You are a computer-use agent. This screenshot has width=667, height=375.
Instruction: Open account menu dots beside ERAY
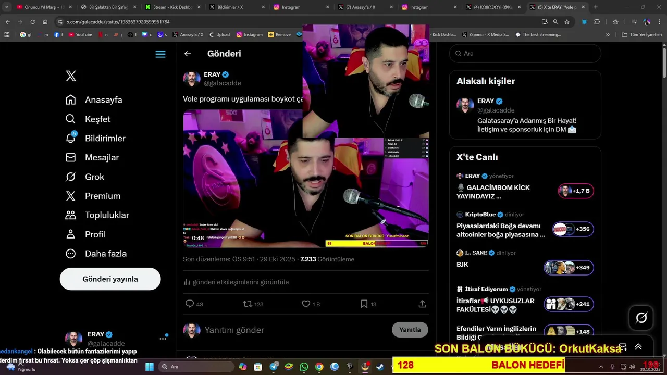(x=163, y=339)
